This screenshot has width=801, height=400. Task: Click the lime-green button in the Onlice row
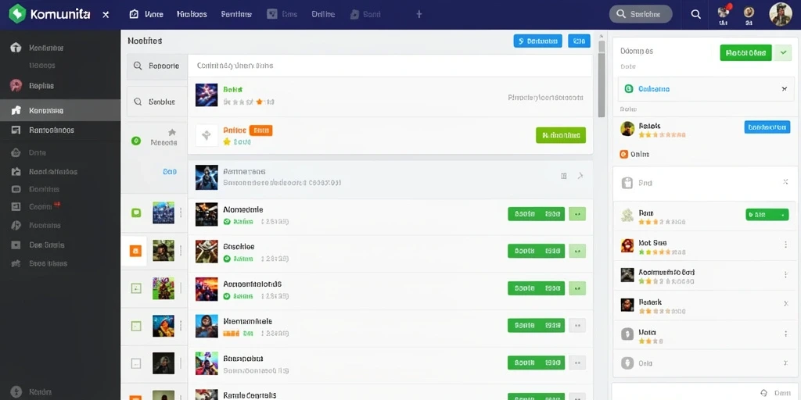pos(561,135)
